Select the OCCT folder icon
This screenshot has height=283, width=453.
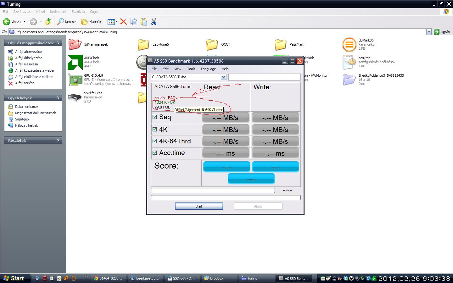(212, 45)
